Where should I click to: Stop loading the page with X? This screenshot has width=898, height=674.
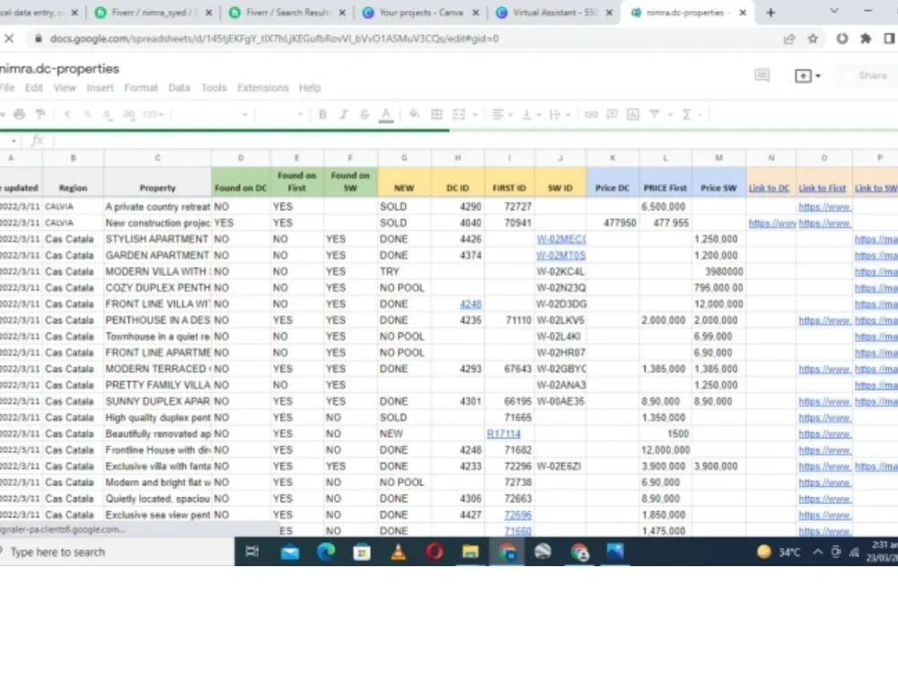[9, 39]
